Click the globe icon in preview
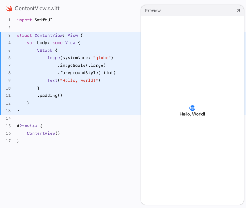 pyautogui.click(x=192, y=108)
